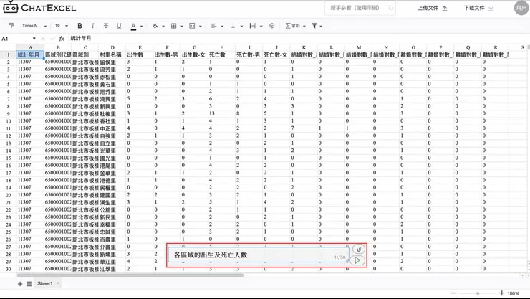The image size is (530, 299).
Task: Select row 20 header
Action: pyautogui.click(x=8, y=195)
